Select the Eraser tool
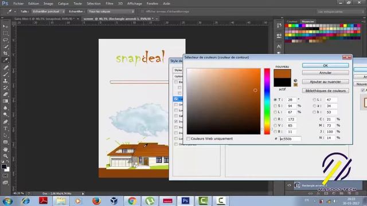The width and height of the screenshot is (367, 206). pos(5,94)
